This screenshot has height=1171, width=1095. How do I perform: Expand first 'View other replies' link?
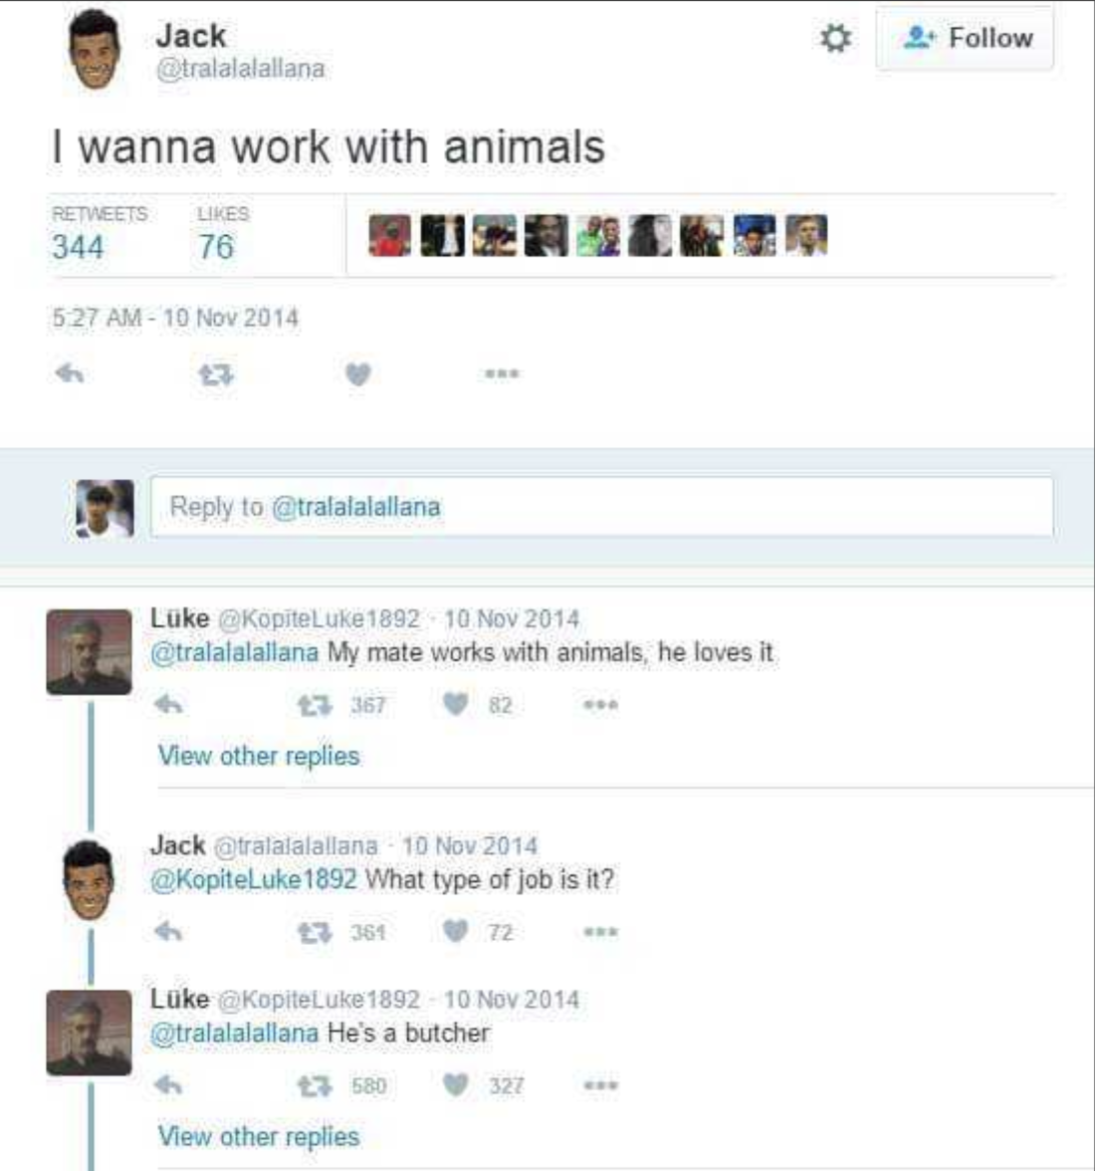(x=259, y=756)
